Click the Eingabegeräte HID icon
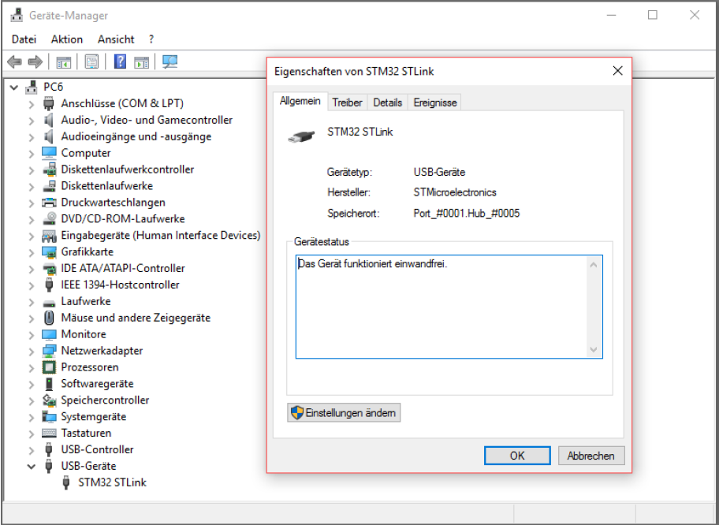The width and height of the screenshot is (719, 525). [49, 236]
